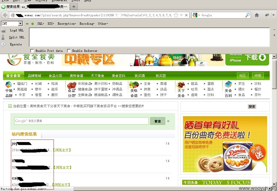Go back with the browser back arrow
Viewport: 277px width, 191px height.
5,15
